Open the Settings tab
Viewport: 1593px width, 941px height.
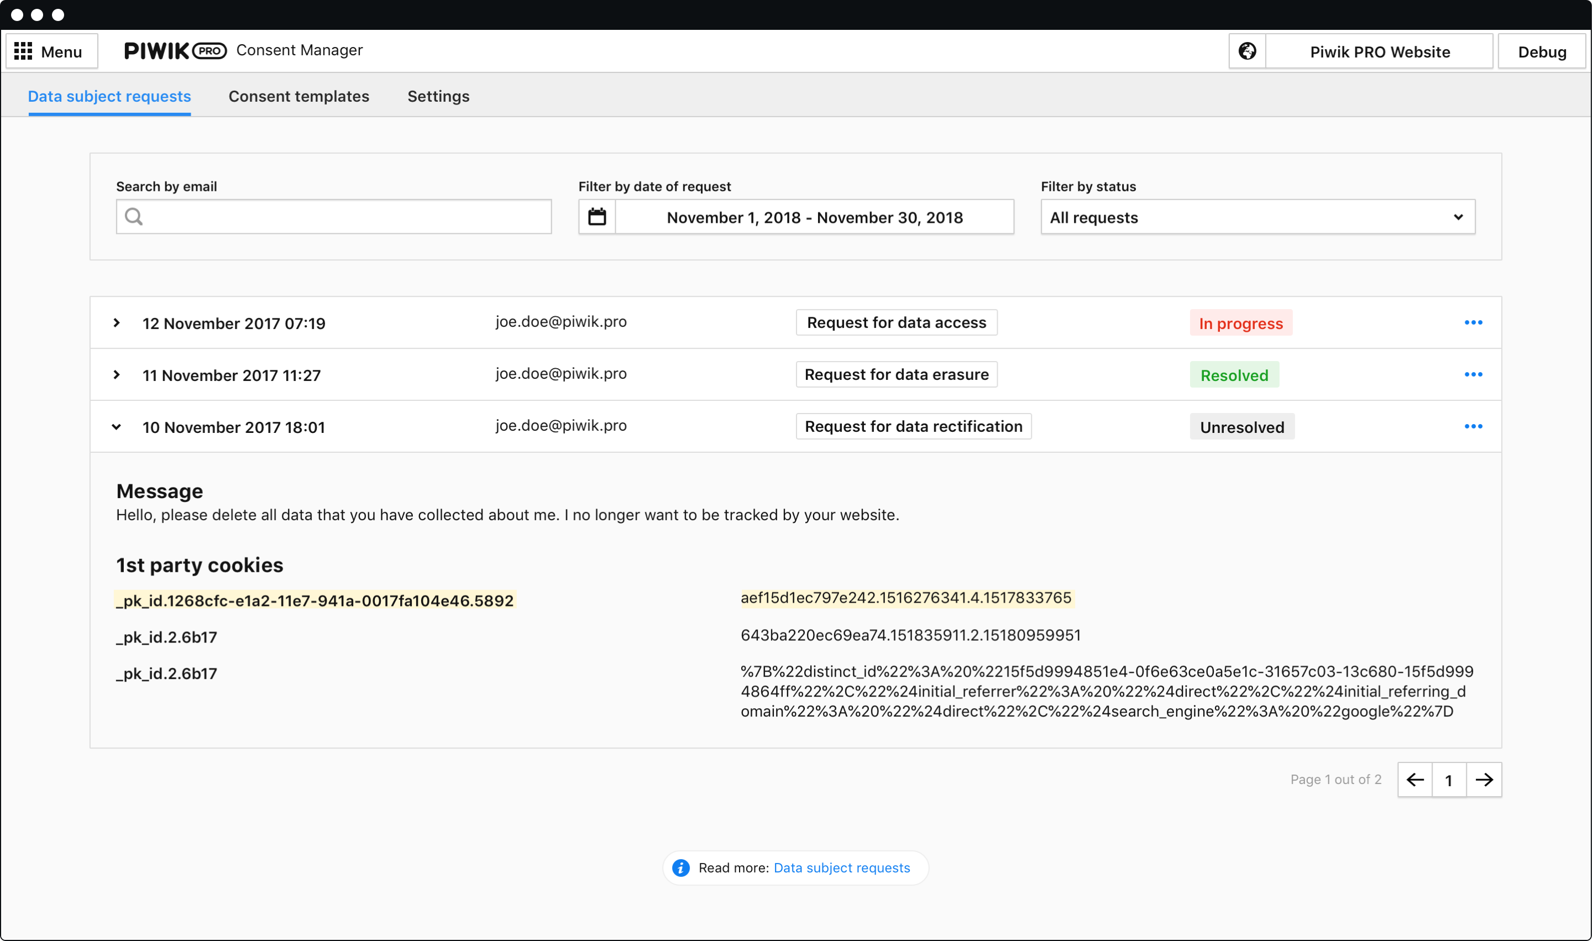pos(438,96)
